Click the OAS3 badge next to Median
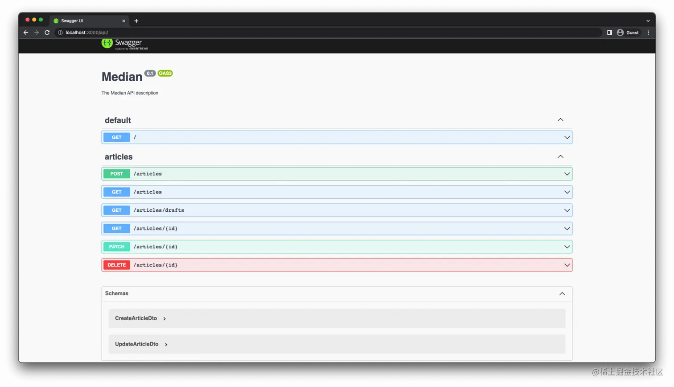Screen dimensions: 674x387 (164, 73)
